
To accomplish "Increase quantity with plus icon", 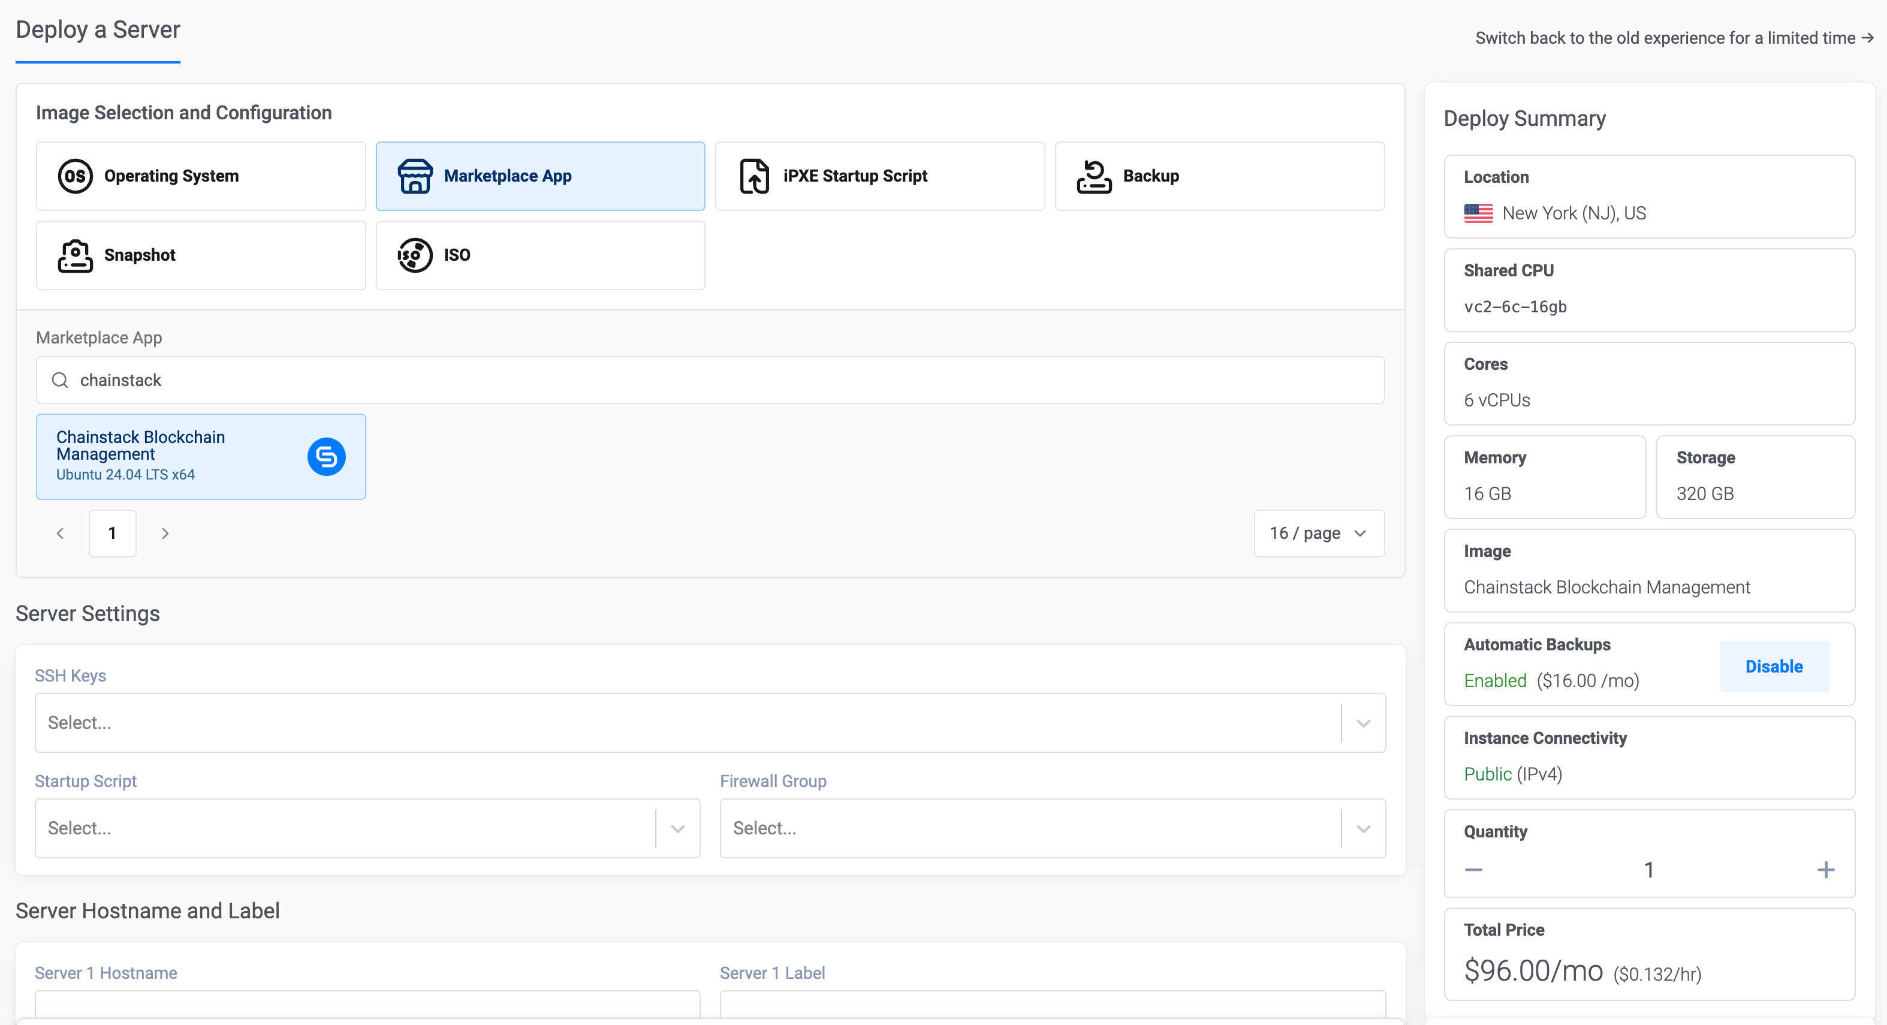I will (1825, 870).
